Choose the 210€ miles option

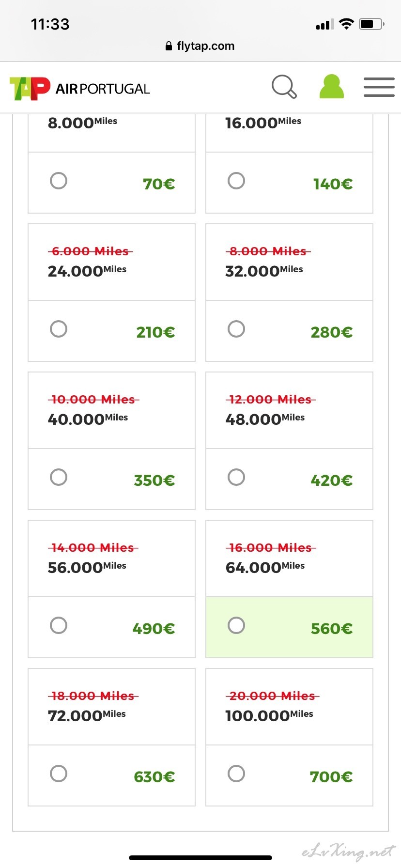pyautogui.click(x=59, y=329)
